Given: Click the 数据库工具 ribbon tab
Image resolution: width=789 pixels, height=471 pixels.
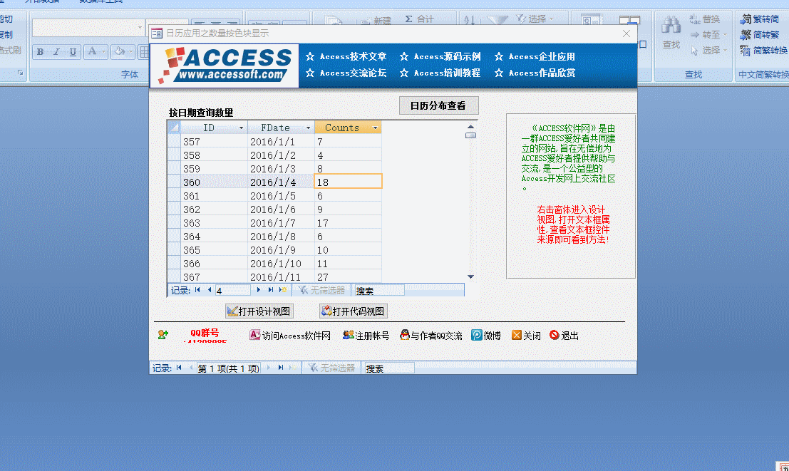Looking at the screenshot, I should 101,1.
